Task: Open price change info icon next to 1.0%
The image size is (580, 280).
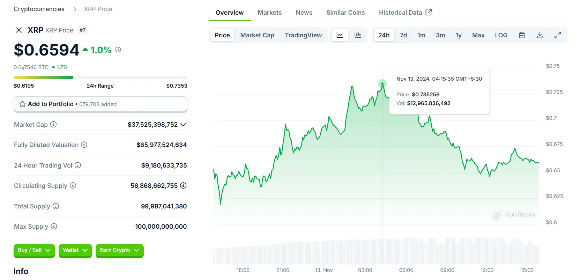Action: (x=118, y=50)
